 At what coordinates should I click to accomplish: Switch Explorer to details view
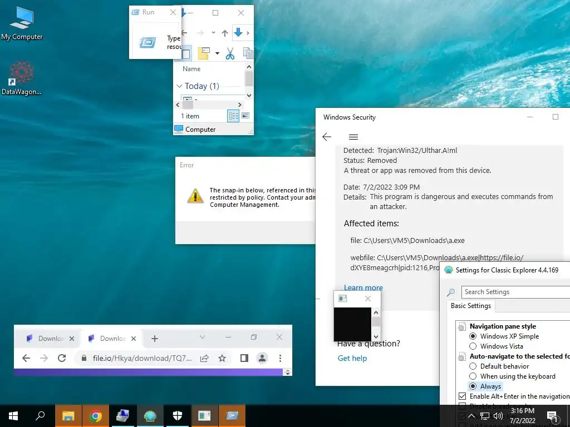[233, 116]
